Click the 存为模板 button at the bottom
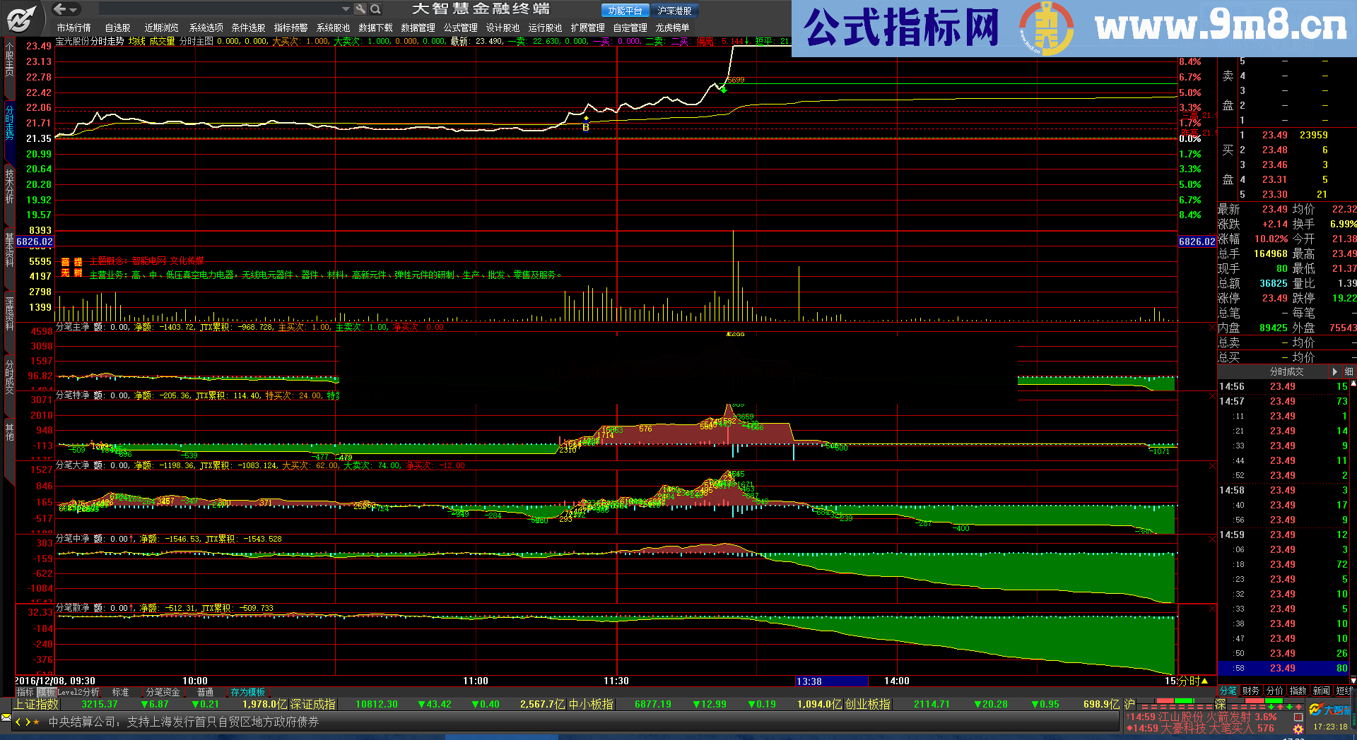1357x740 pixels. click(249, 692)
